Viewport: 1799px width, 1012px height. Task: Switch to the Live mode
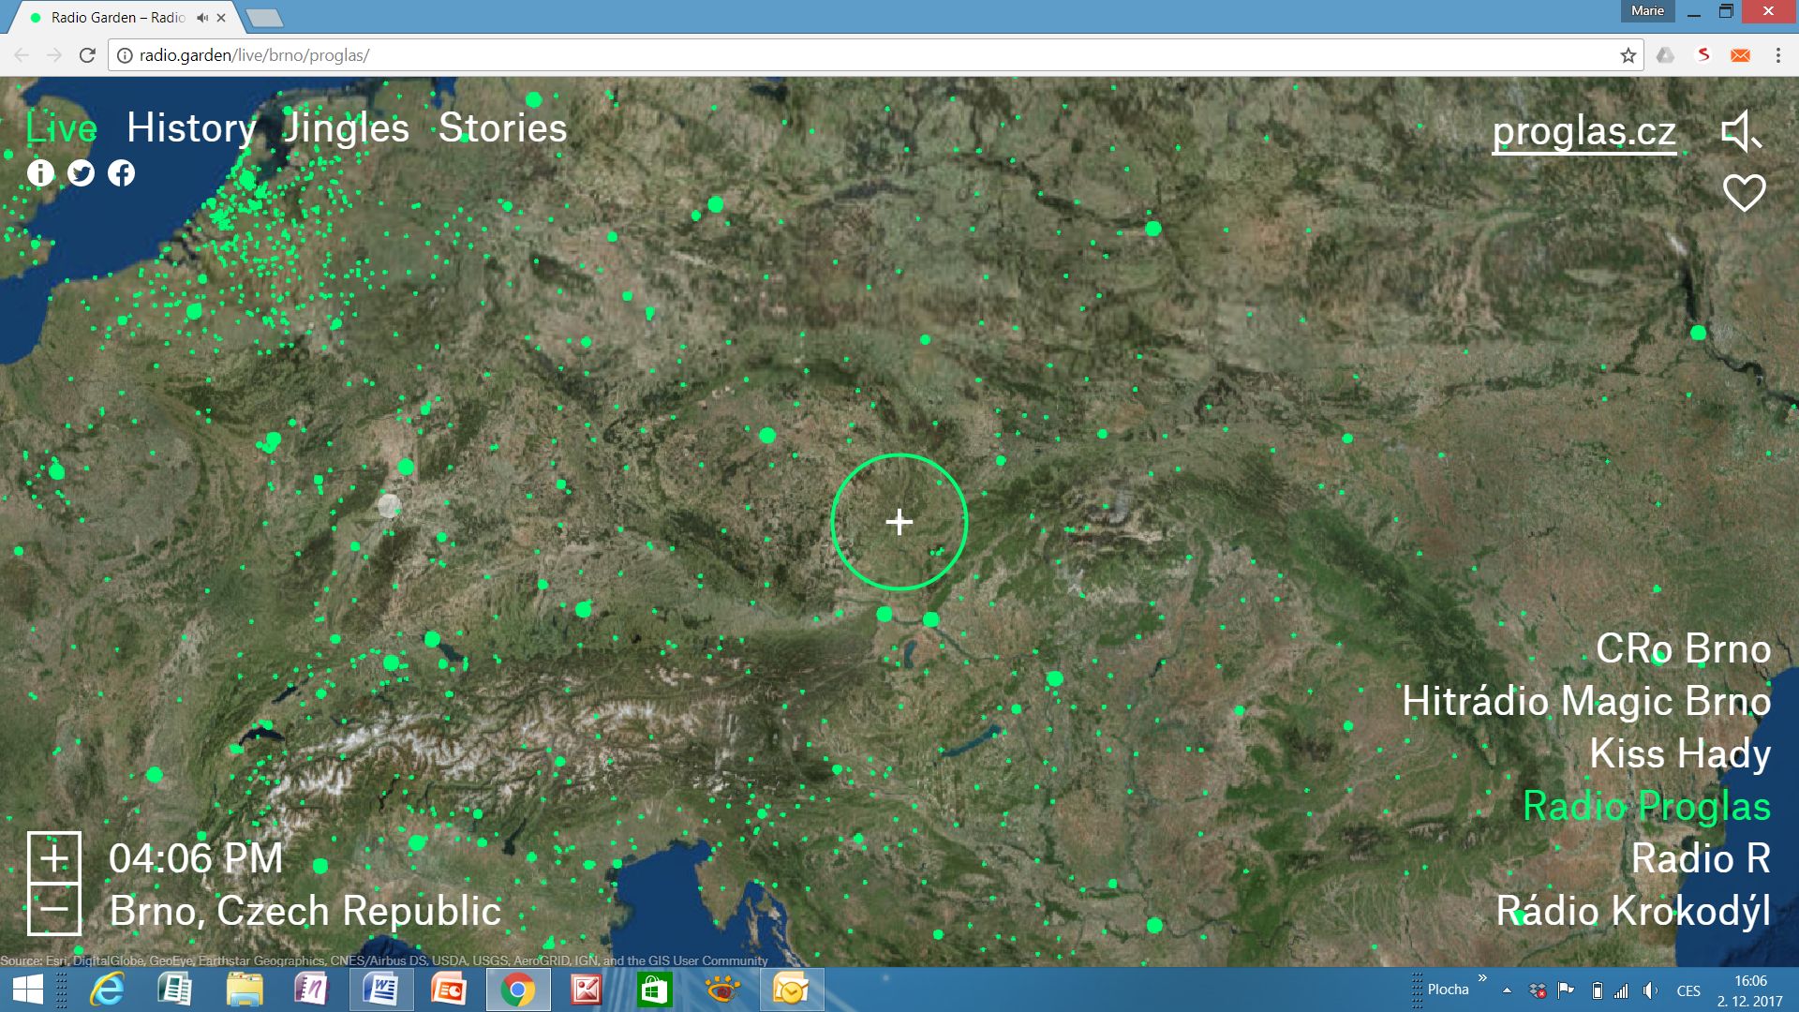point(62,127)
